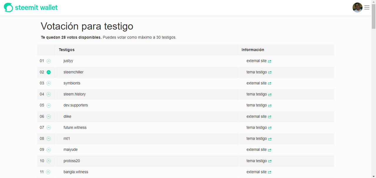Click the Testigos column header
376x178 pixels.
(x=67, y=50)
